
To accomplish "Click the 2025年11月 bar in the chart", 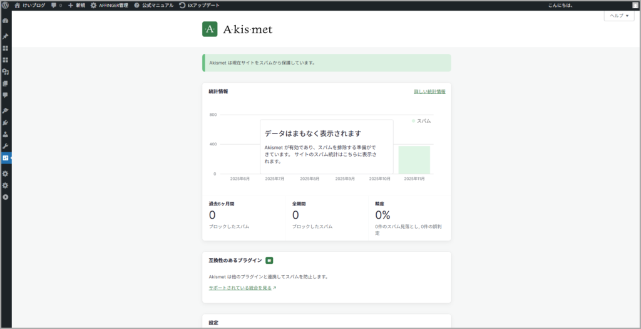I will coord(414,160).
